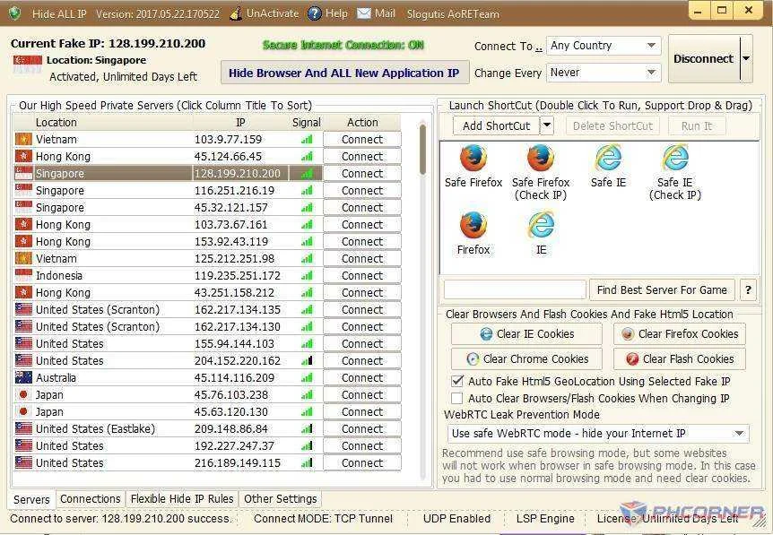Open the Change Every interval dropdown

coord(604,73)
